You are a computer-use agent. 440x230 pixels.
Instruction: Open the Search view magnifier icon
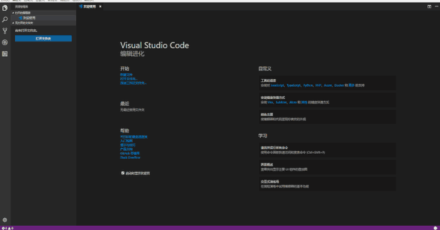pos(5,20)
